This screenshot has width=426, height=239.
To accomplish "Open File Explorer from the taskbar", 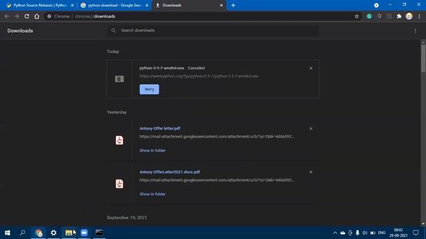I will (69, 233).
